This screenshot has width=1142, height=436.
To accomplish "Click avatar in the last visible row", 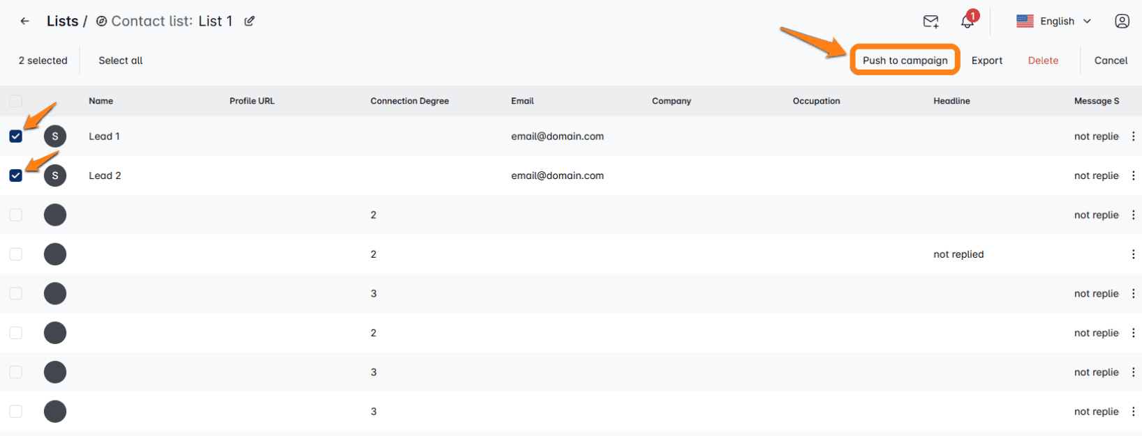I will 55,412.
